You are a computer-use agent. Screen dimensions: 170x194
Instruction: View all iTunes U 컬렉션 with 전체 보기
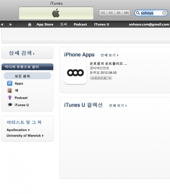tap(118, 105)
